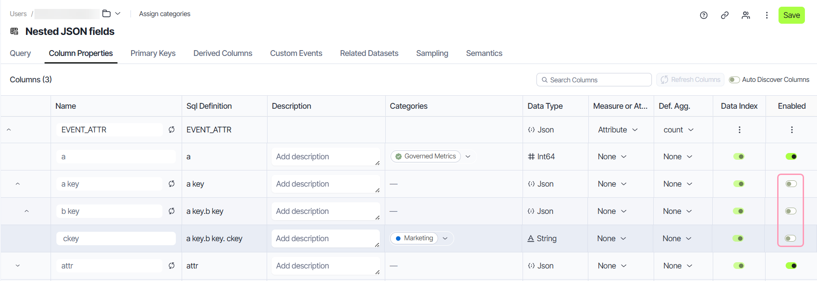Open the user sharing icon

coord(746,15)
